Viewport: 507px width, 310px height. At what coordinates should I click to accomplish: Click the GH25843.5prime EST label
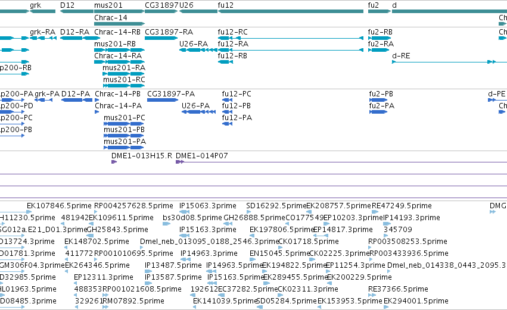(117, 230)
